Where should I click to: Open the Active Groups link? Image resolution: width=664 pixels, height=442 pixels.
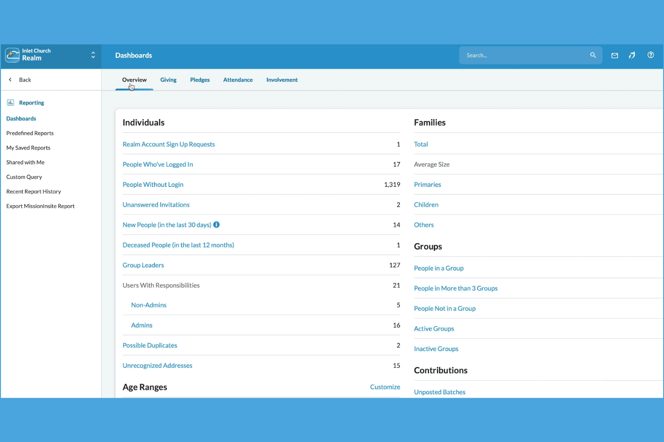click(434, 329)
